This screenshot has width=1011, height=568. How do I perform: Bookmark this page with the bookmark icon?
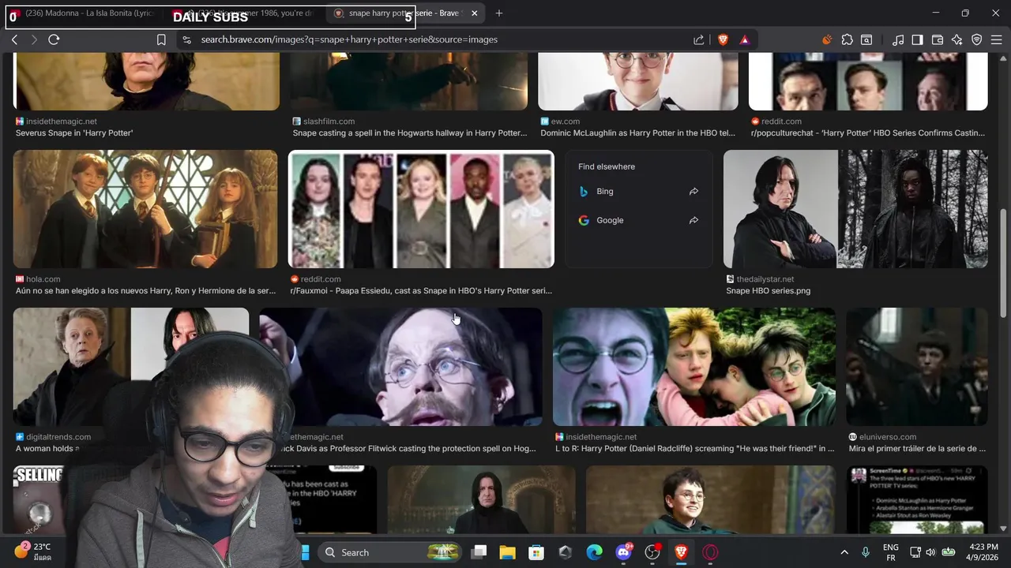pos(161,39)
